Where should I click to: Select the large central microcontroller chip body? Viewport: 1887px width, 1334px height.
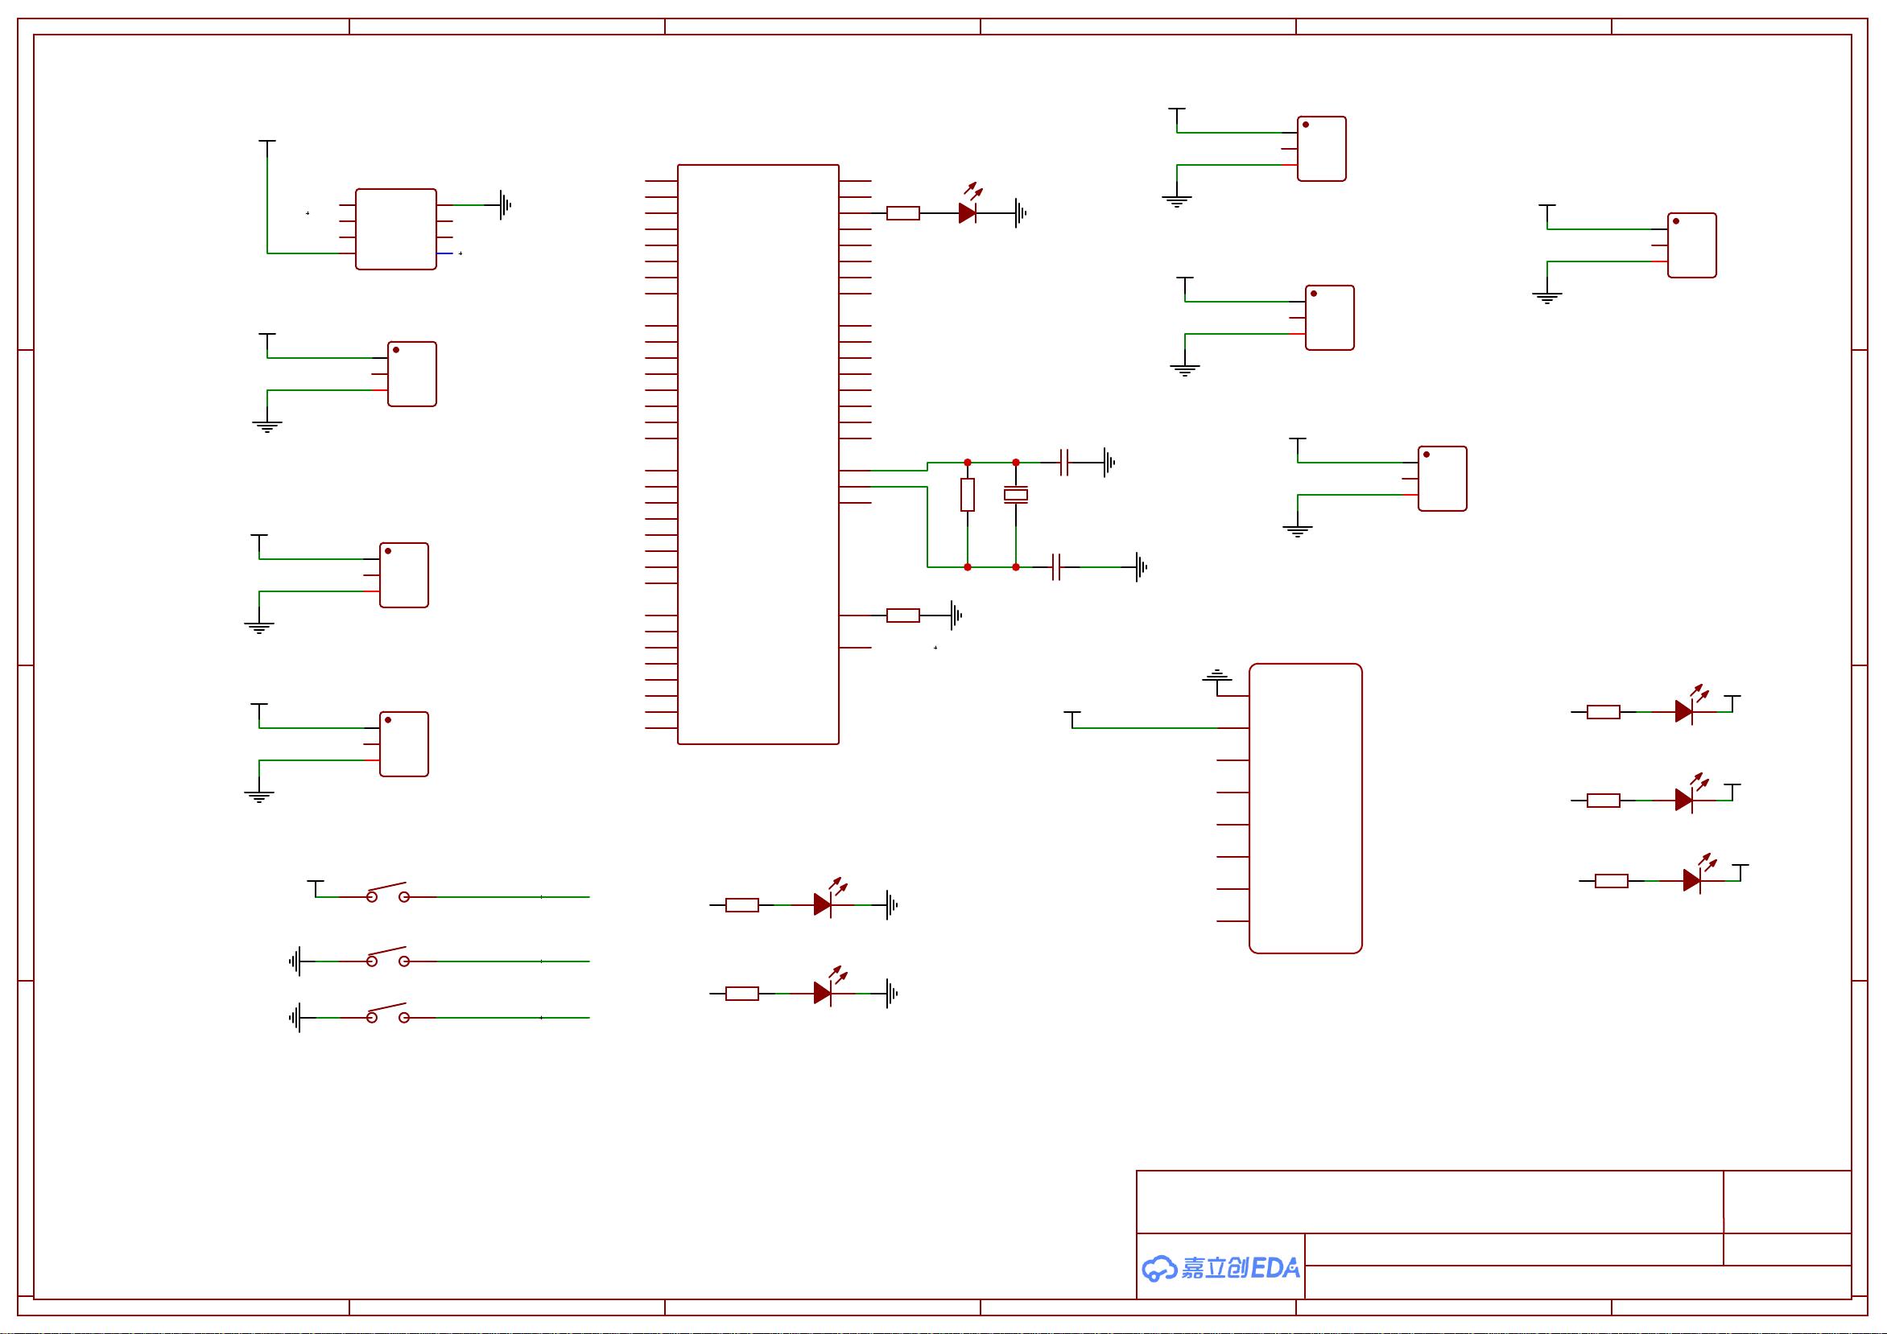coord(758,455)
